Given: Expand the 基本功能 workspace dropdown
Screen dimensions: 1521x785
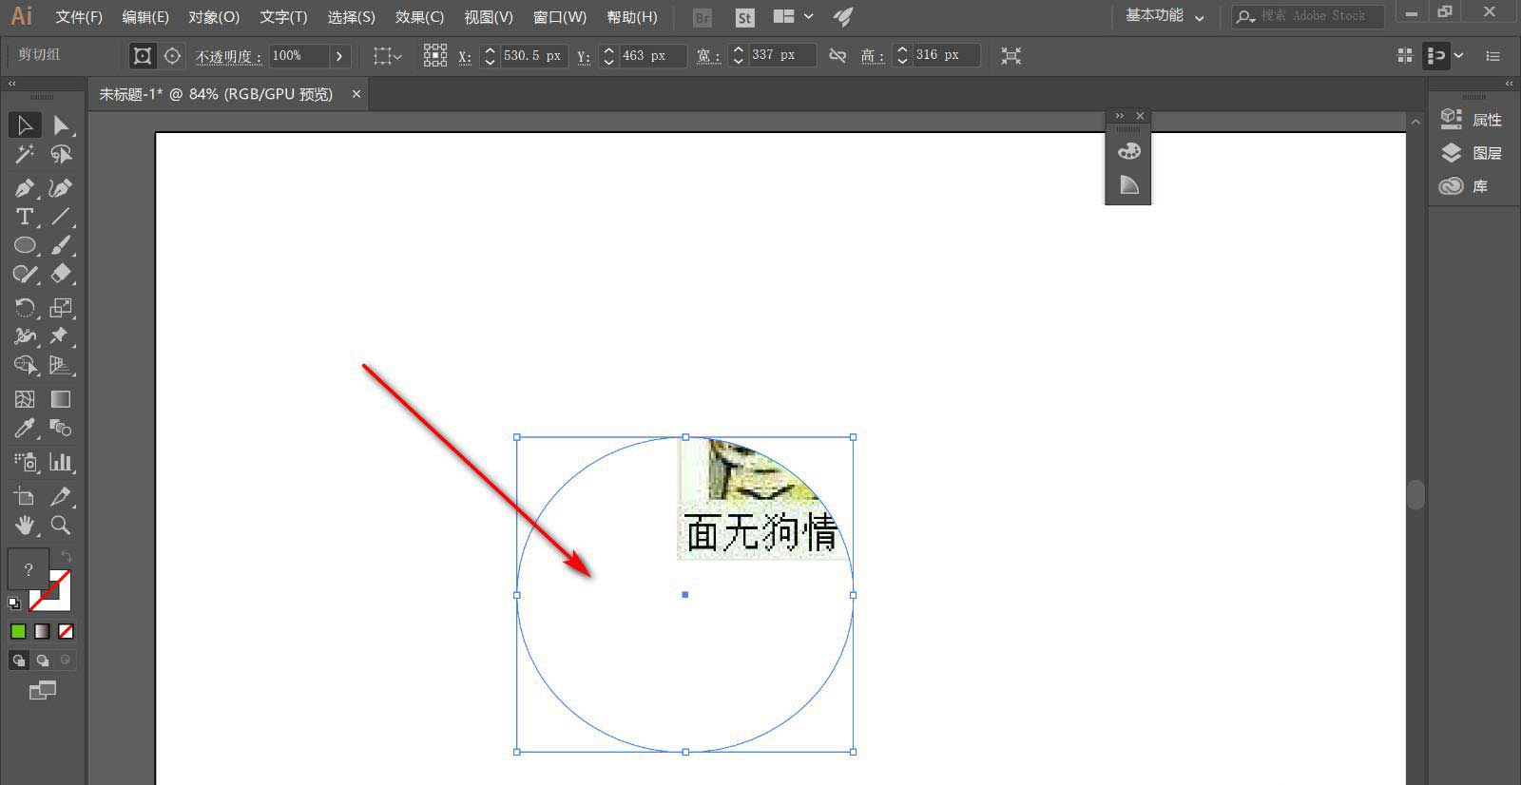Looking at the screenshot, I should point(1165,16).
